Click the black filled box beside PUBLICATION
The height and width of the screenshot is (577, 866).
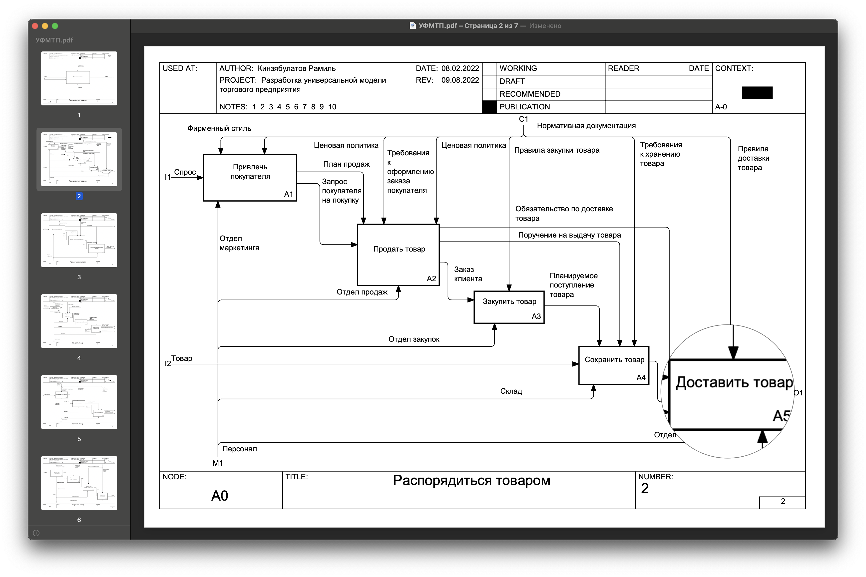pos(489,107)
